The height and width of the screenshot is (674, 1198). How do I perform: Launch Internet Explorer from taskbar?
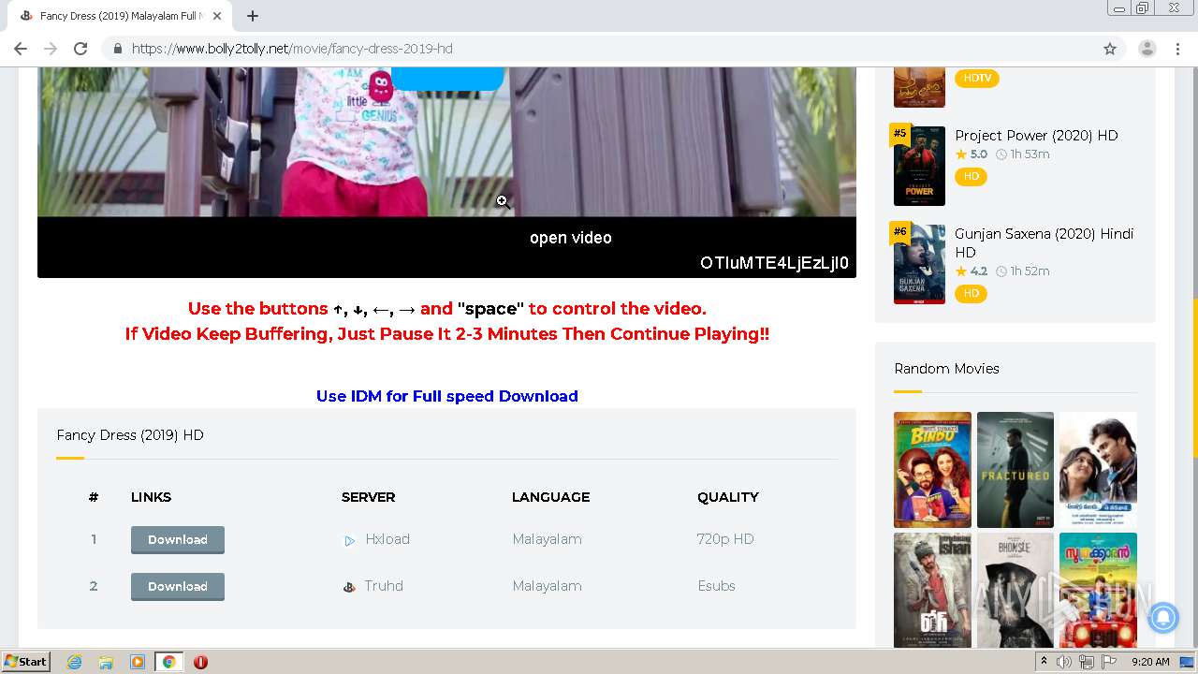click(x=74, y=662)
